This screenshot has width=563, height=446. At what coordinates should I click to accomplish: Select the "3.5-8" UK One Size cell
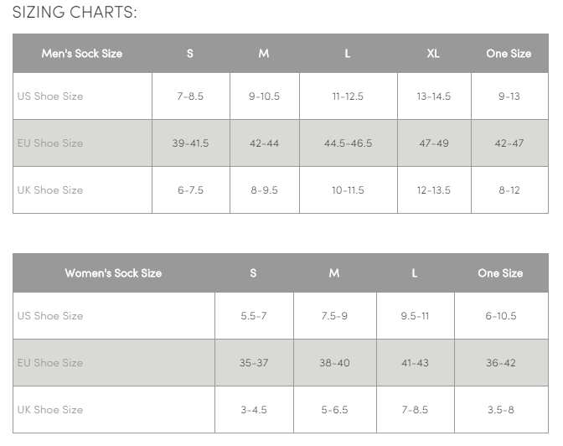pyautogui.click(x=500, y=410)
